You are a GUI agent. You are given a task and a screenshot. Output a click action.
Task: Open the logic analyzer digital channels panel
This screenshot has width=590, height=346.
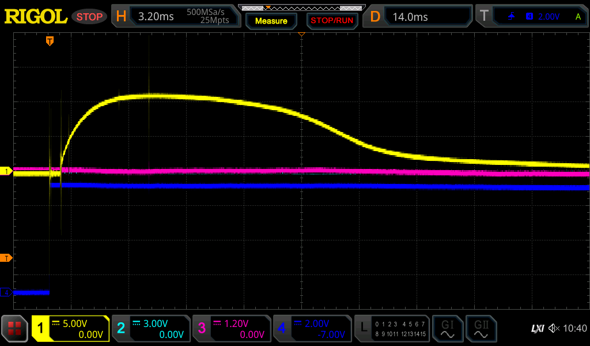tap(392, 329)
